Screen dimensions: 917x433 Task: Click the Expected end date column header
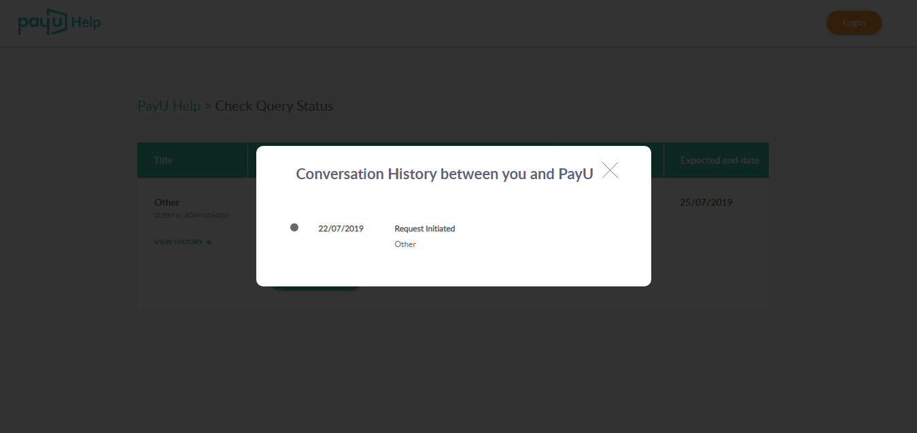(719, 161)
